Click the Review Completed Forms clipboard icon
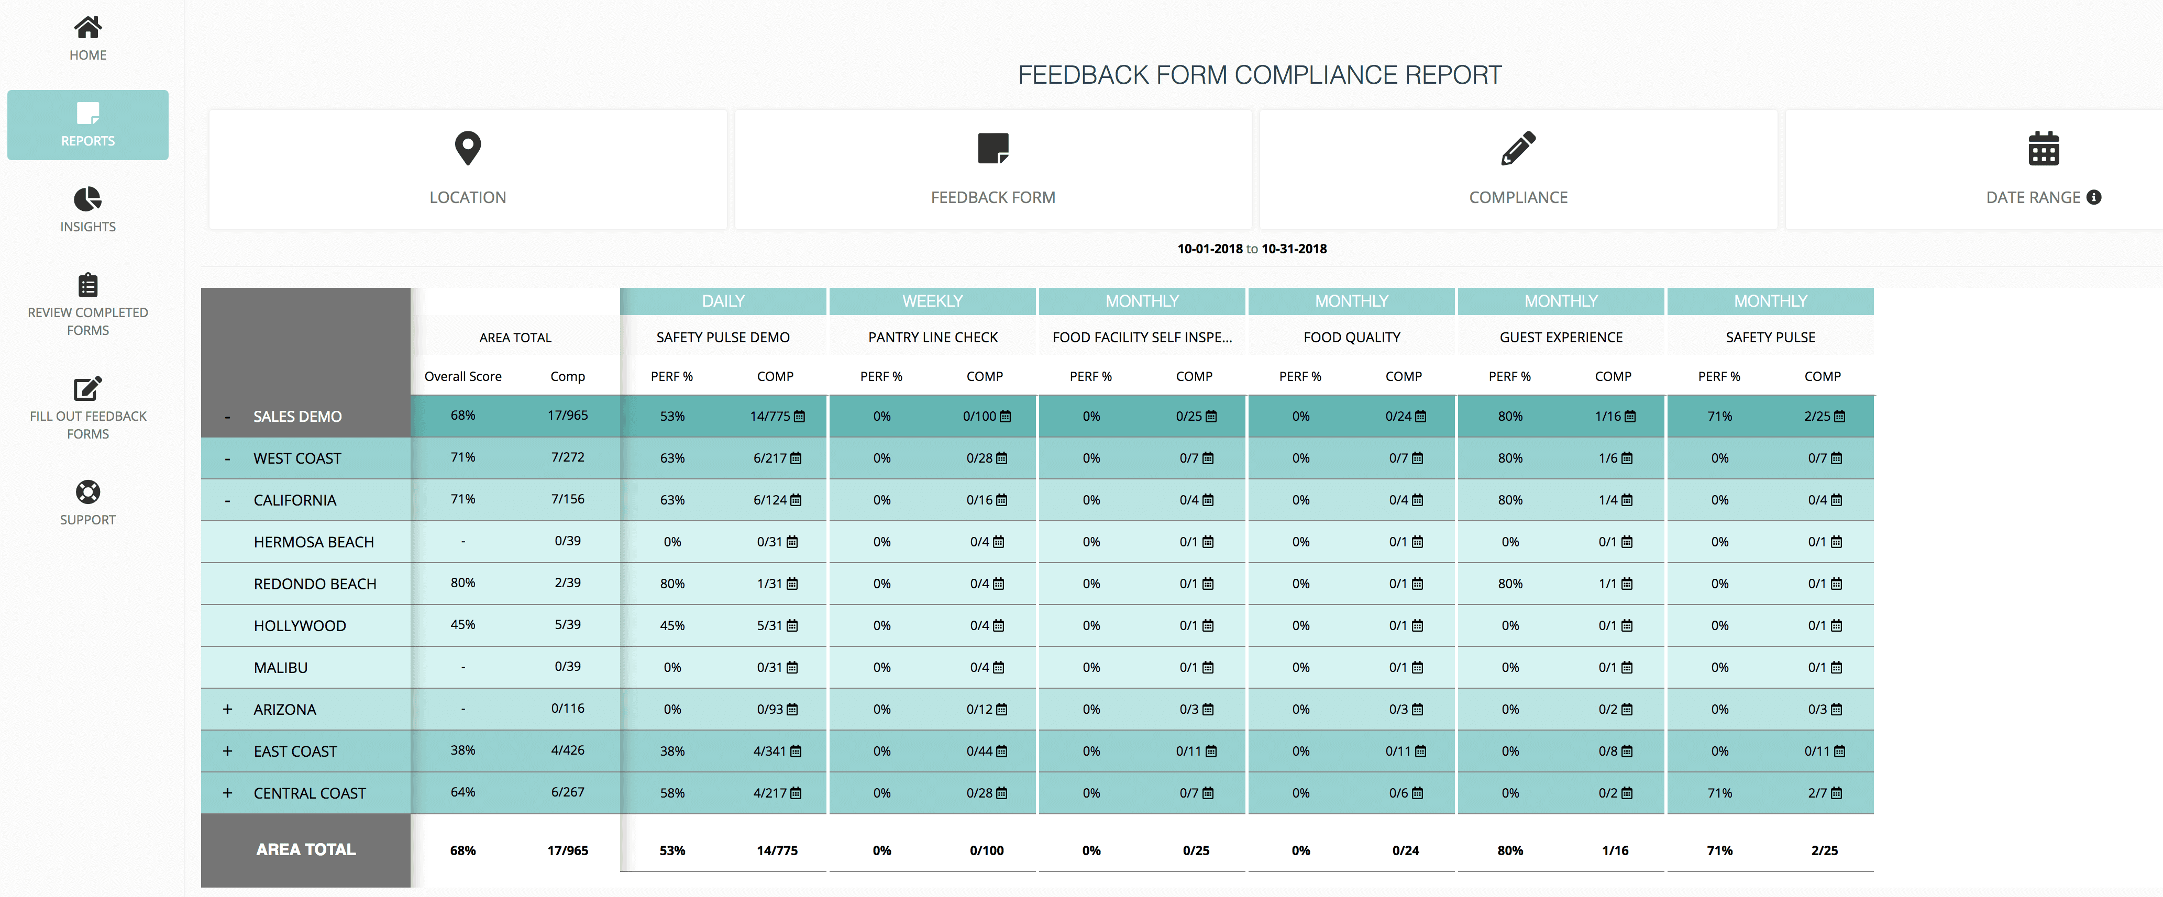The image size is (2163, 897). coord(87,285)
